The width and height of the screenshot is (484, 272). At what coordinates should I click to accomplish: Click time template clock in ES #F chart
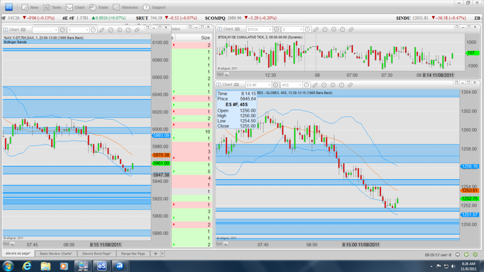pos(306,85)
